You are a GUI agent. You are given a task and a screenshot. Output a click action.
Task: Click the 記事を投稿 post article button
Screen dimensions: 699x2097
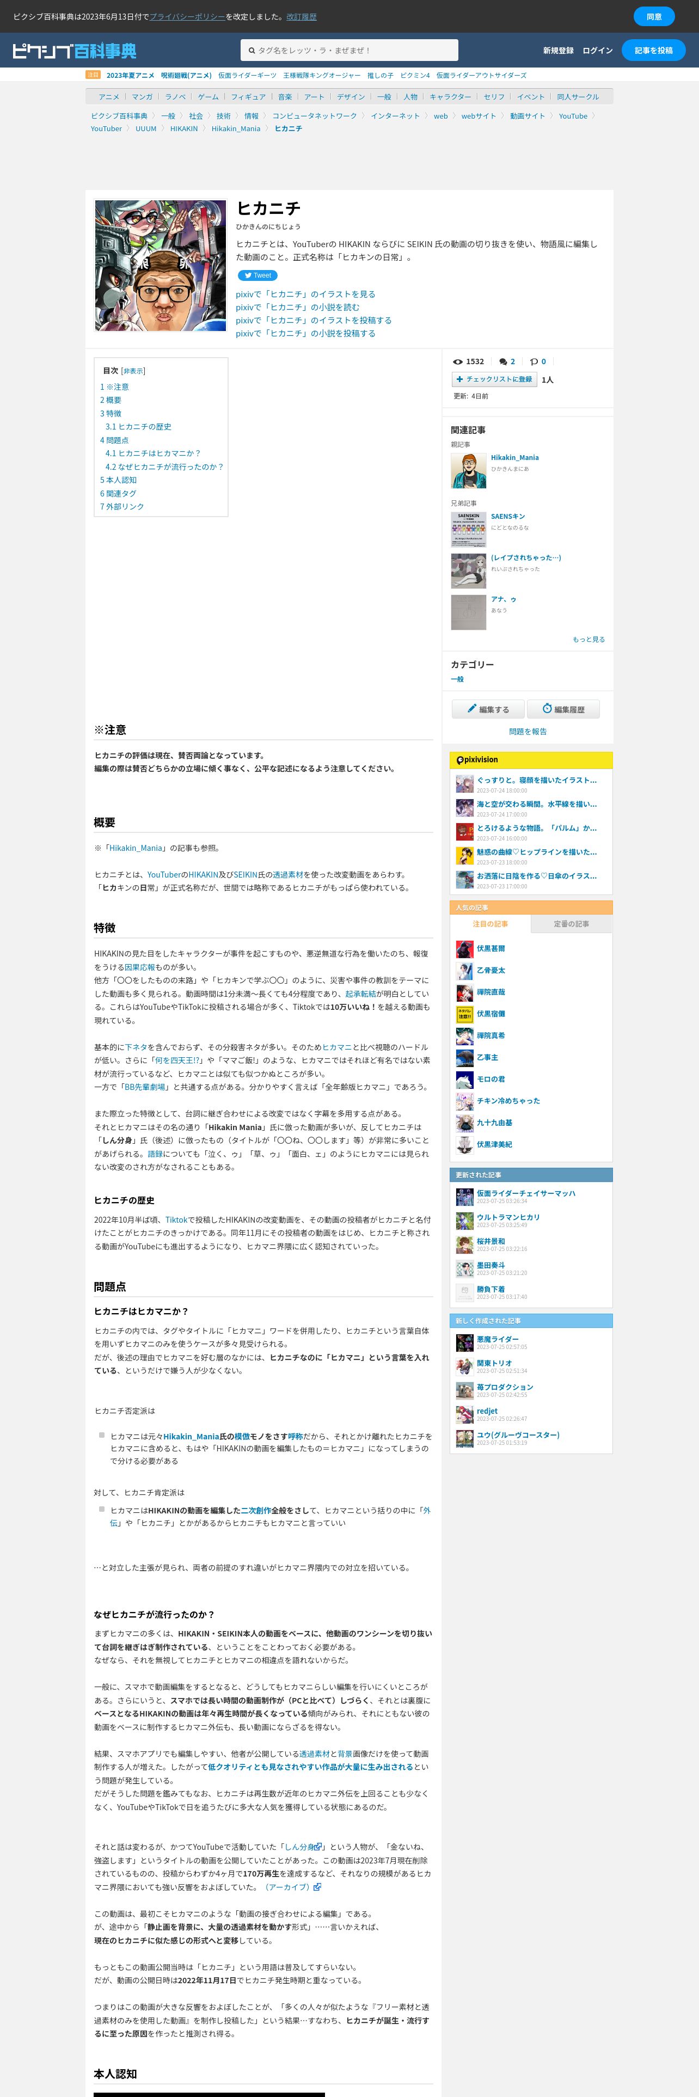click(x=653, y=51)
